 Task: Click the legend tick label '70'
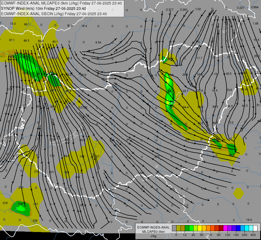pyautogui.click(x=210, y=235)
